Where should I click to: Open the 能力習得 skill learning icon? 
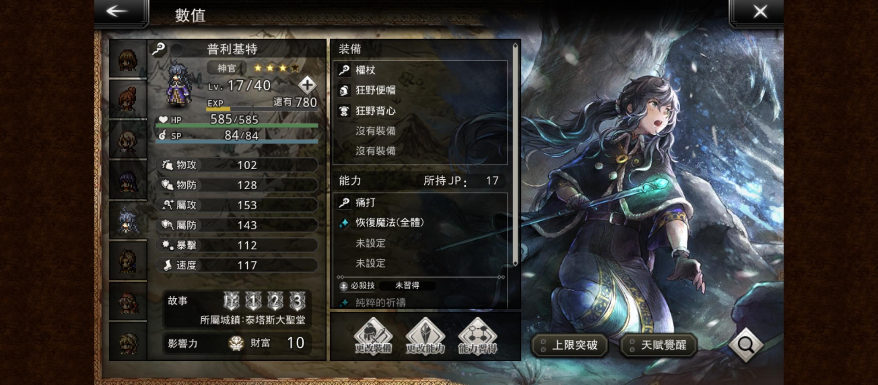477,337
